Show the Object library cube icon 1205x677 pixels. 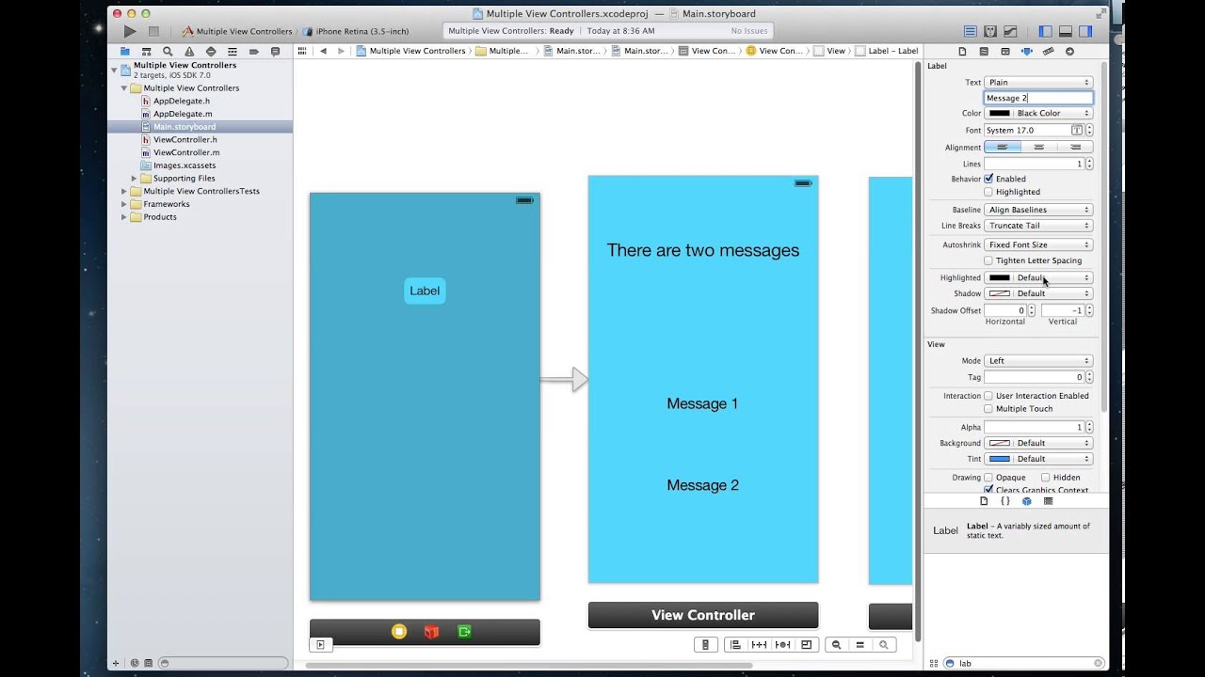tap(1027, 502)
